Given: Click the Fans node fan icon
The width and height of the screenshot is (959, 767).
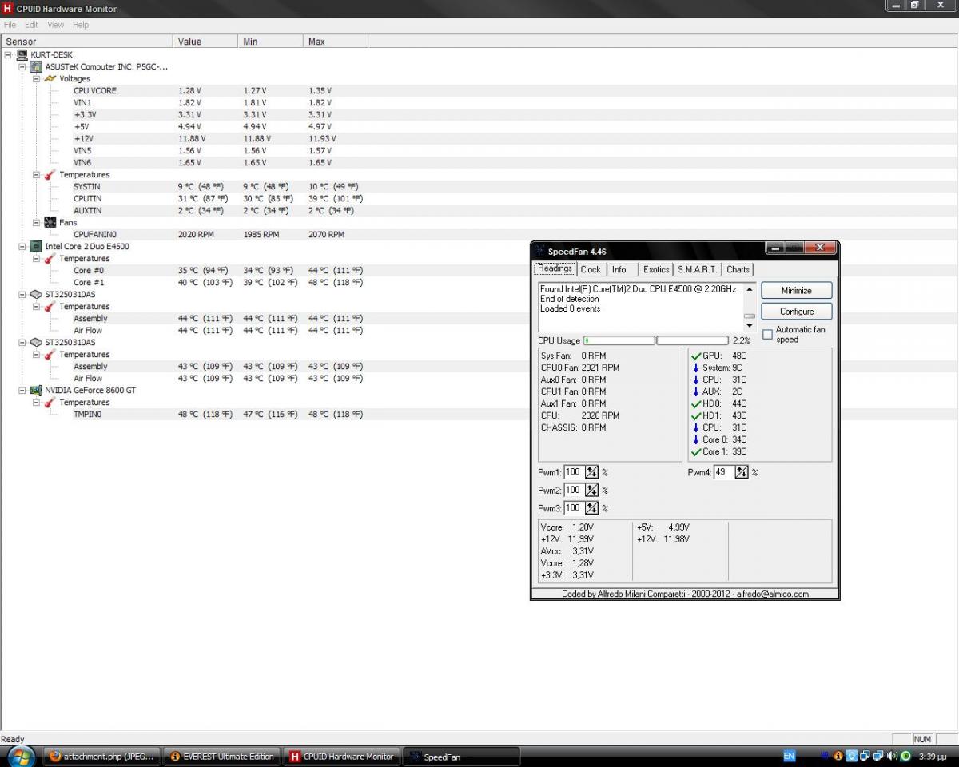Looking at the screenshot, I should [50, 222].
